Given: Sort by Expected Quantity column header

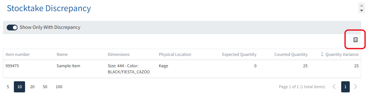Looking at the screenshot, I should pyautogui.click(x=239, y=55).
